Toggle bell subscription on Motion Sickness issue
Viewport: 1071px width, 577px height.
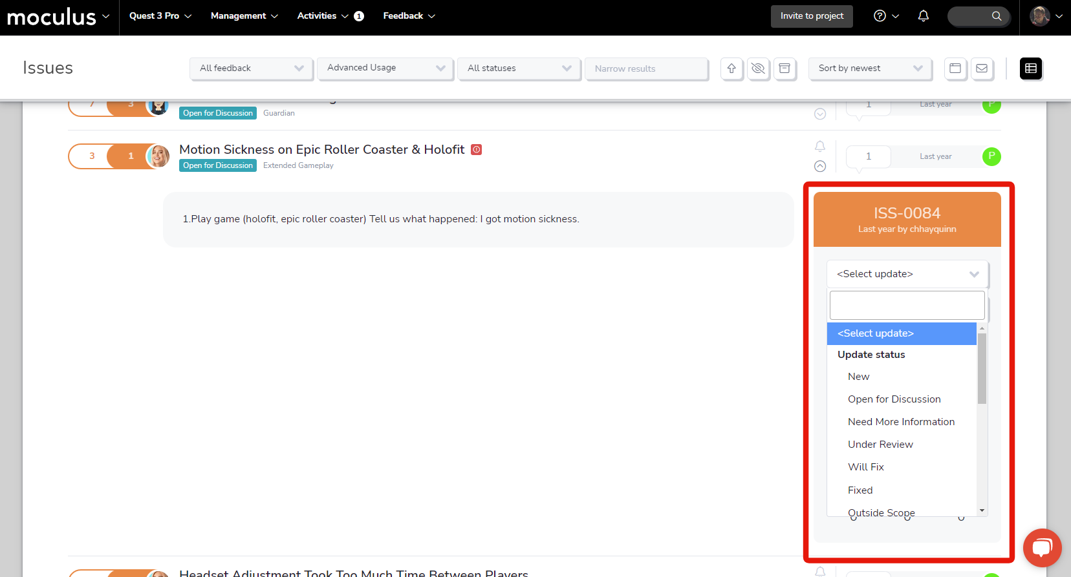coord(820,147)
